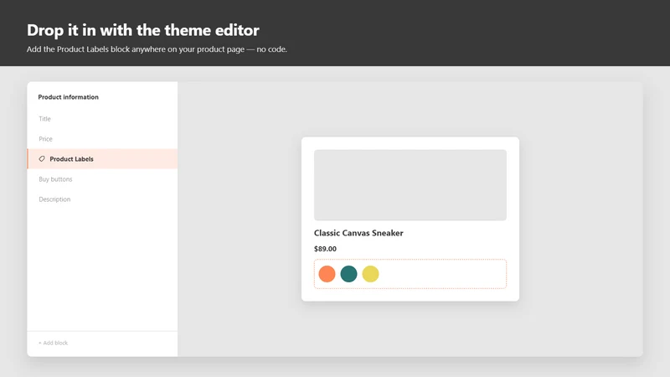Select the Product Labels block in sidebar
The height and width of the screenshot is (377, 670).
(102, 158)
